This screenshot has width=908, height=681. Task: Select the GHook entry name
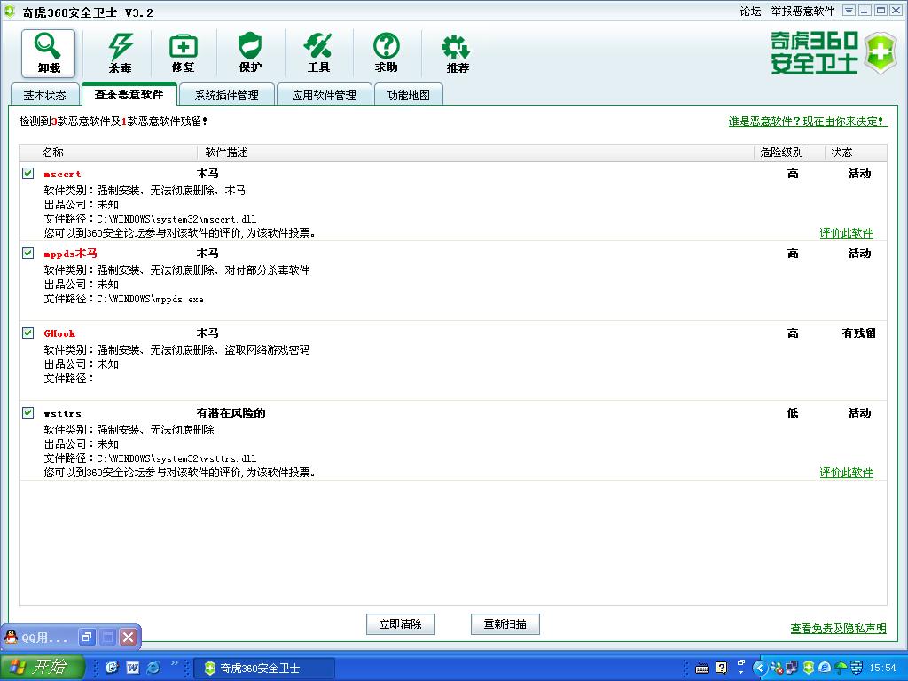click(59, 333)
